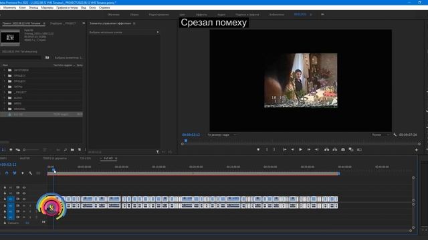
Task: Show hidden panels via Project overflow chevron
Action: pyautogui.click(x=84, y=23)
